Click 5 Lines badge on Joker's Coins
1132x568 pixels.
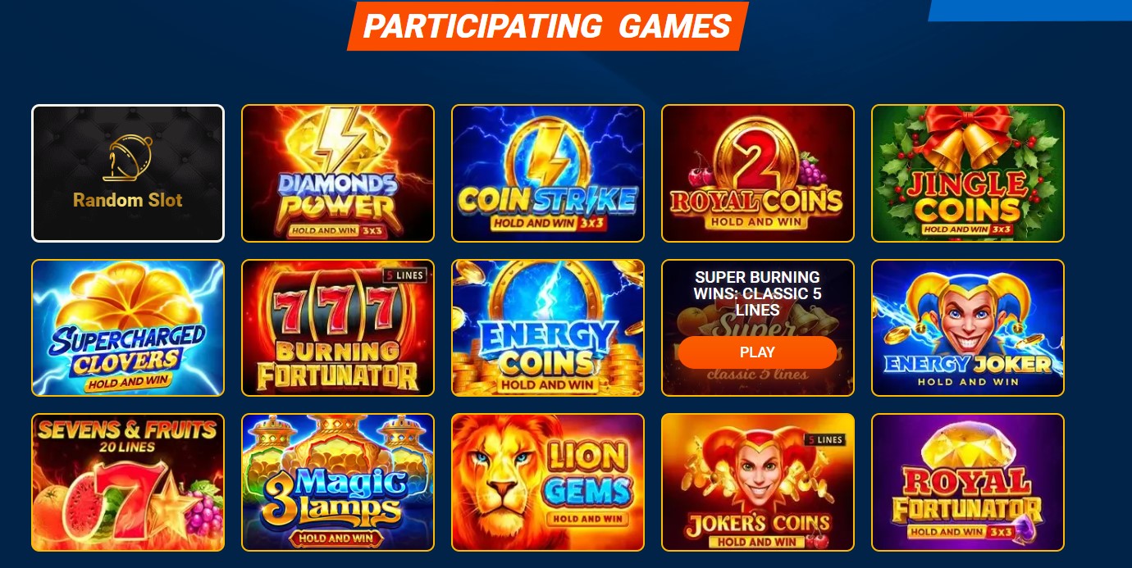[x=826, y=440]
